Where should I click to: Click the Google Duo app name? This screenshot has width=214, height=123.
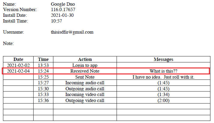tap(63, 4)
